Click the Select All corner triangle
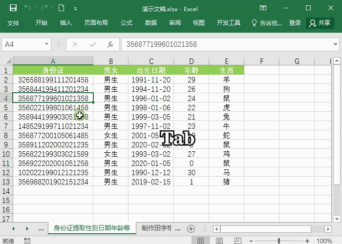Image resolution: width=342 pixels, height=244 pixels. [8, 61]
